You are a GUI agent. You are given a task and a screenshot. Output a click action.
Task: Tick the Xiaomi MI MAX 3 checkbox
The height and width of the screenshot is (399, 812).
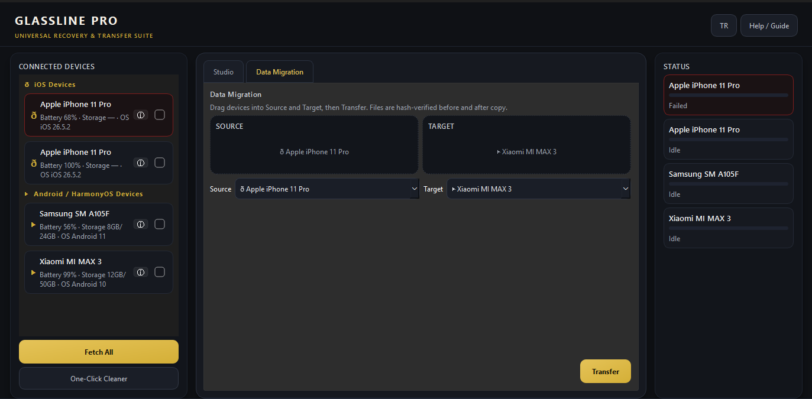point(160,272)
